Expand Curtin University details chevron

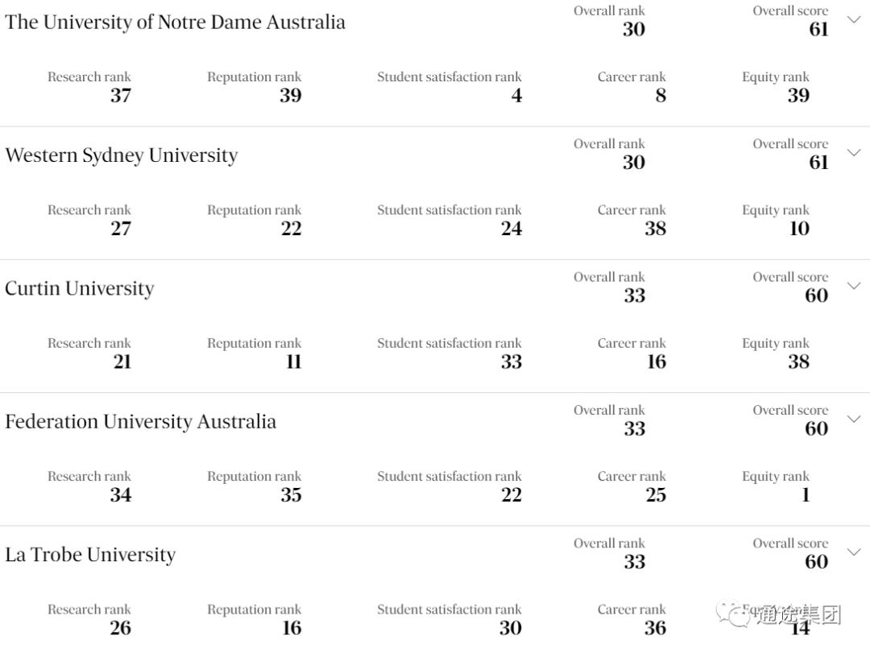click(x=854, y=287)
